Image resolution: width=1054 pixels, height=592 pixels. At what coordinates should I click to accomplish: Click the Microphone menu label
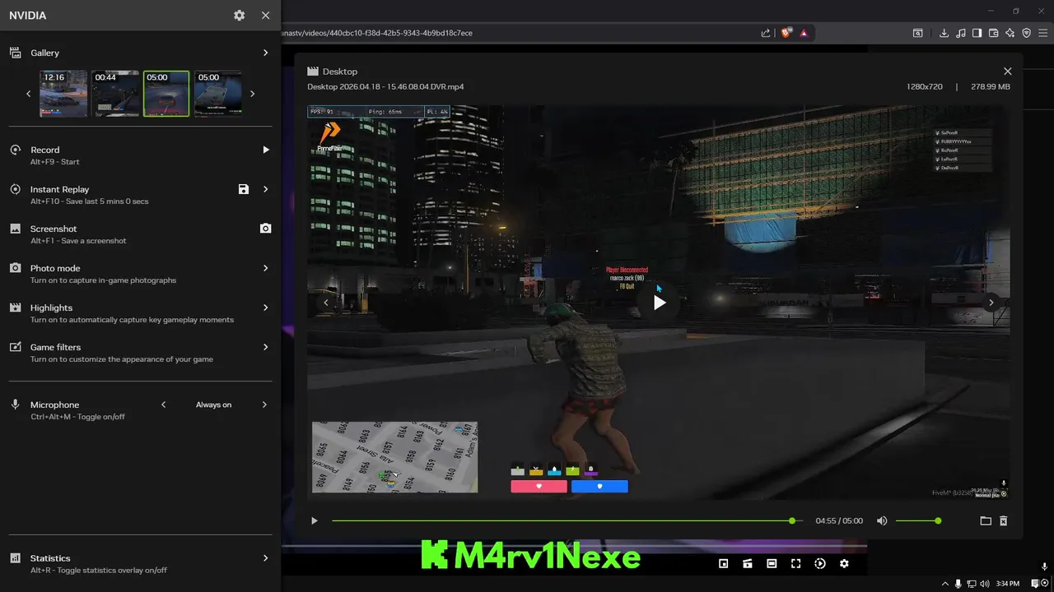coord(54,405)
